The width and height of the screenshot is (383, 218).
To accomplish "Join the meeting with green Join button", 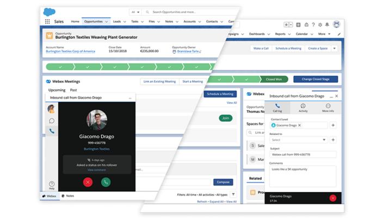I will pos(225,118).
